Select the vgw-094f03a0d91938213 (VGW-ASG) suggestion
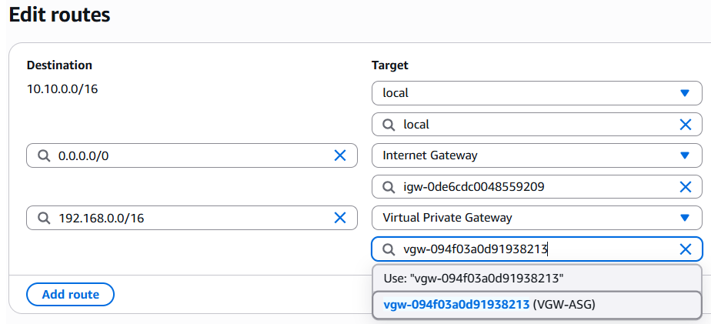 537,305
